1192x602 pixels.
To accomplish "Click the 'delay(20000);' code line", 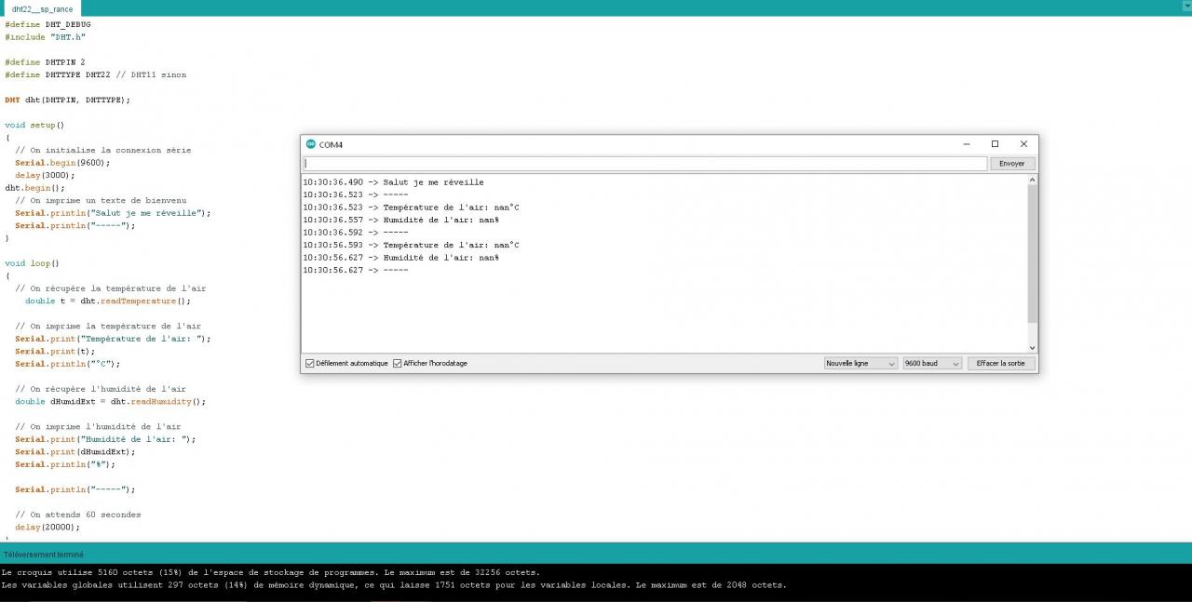I will click(47, 528).
